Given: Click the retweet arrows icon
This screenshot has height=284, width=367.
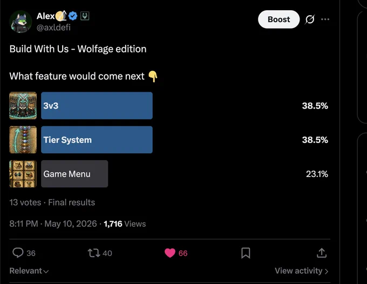Looking at the screenshot, I should coord(94,253).
